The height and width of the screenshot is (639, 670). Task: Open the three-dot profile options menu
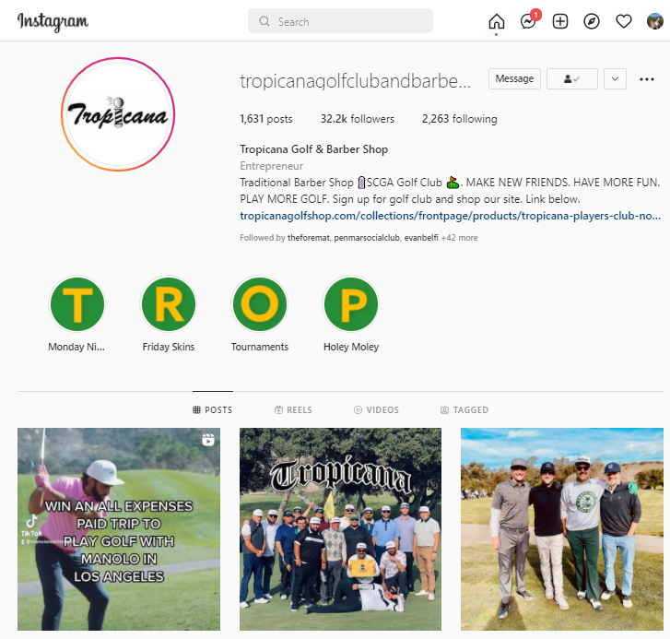(646, 79)
